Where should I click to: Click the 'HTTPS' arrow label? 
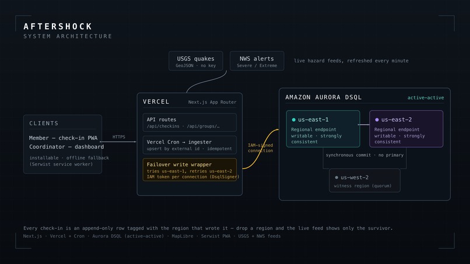tap(119, 136)
